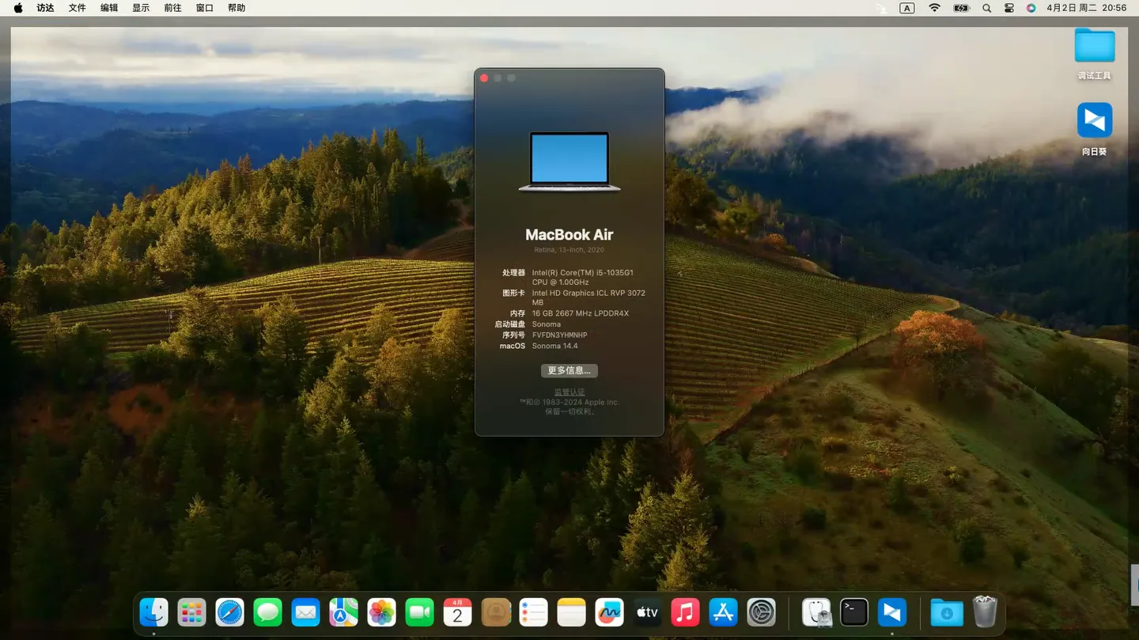The height and width of the screenshot is (640, 1139).
Task: Open Launchpad from the Dock
Action: click(191, 612)
